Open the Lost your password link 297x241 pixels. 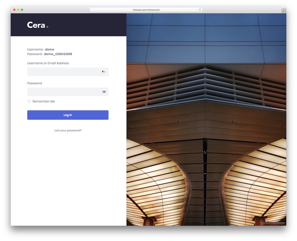68,130
